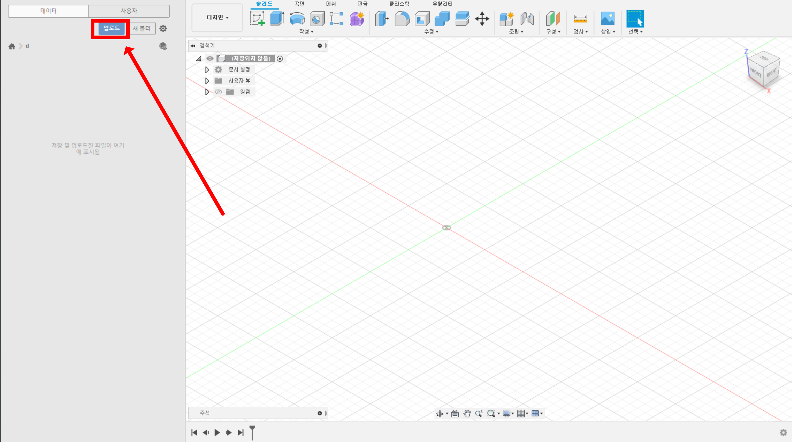Select the Extrude tool icon
The height and width of the screenshot is (442, 792).
[277, 19]
